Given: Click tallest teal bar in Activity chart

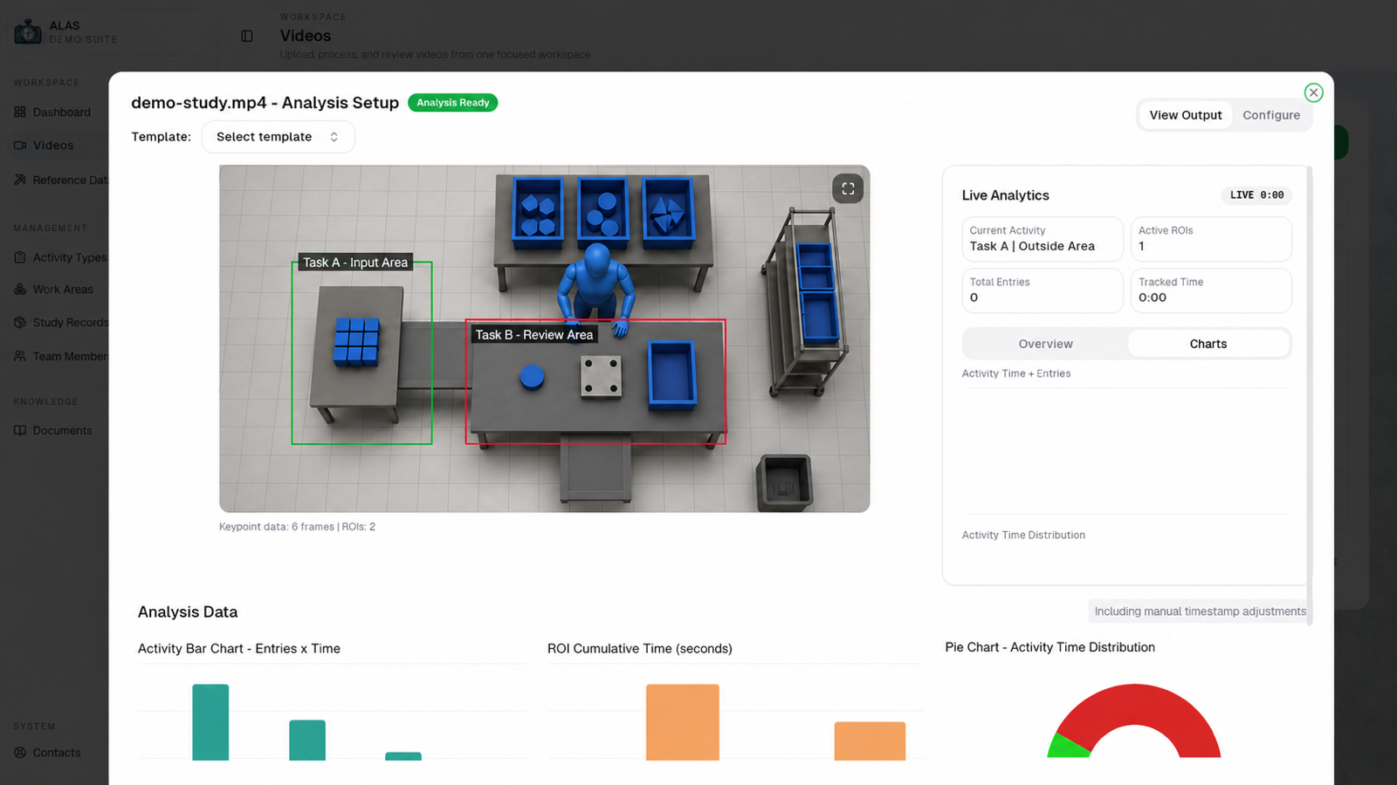Looking at the screenshot, I should (210, 722).
